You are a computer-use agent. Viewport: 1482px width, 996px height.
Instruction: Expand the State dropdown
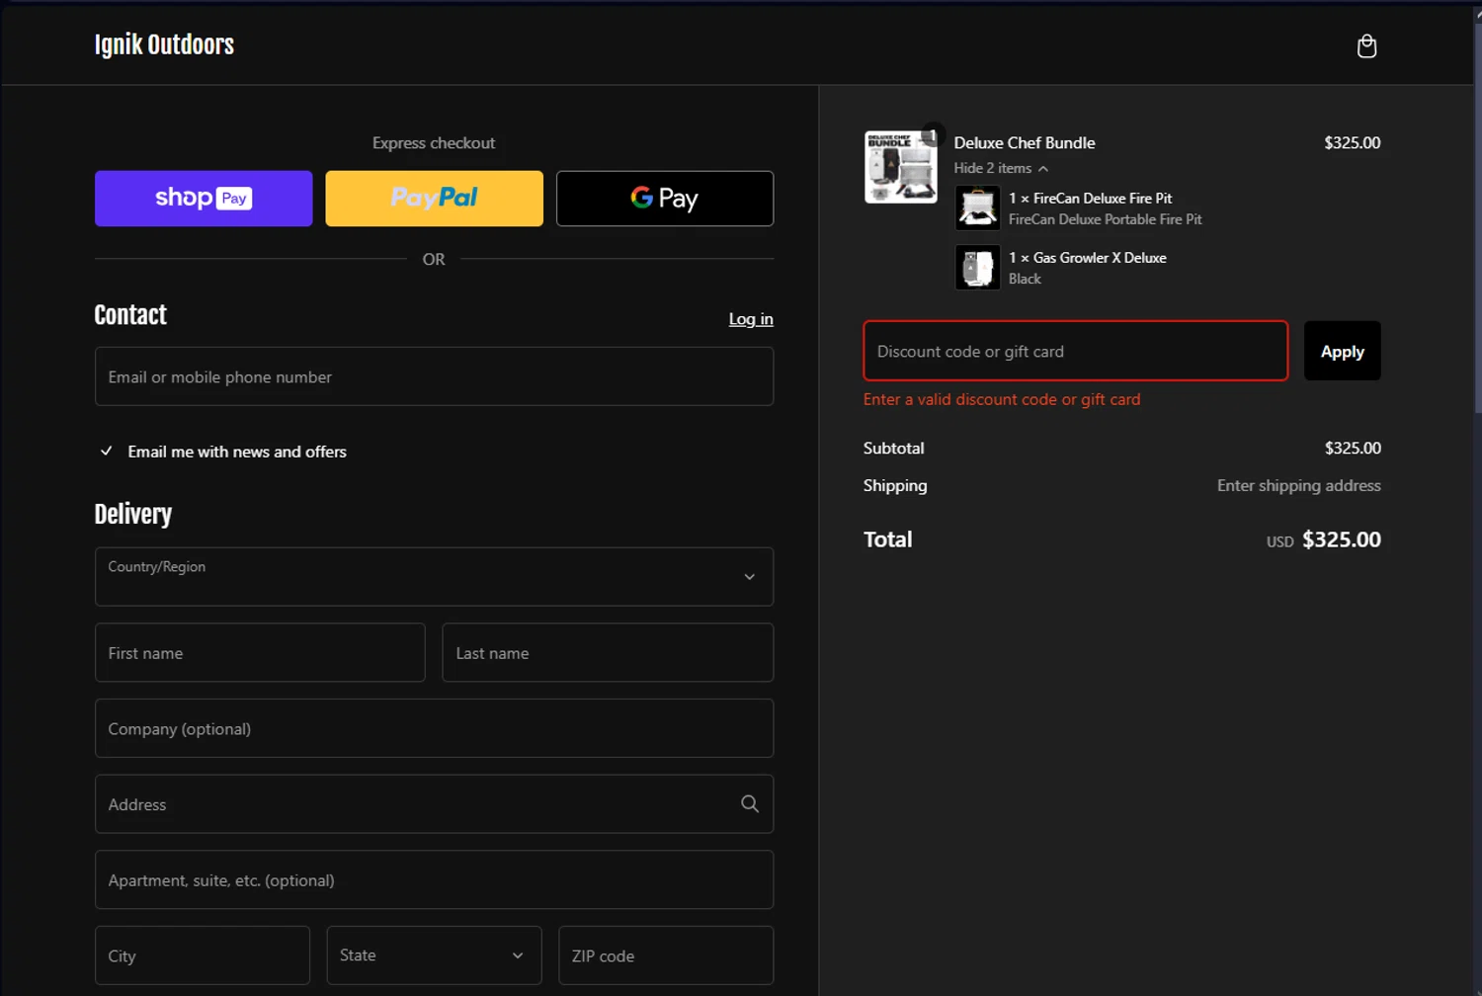pyautogui.click(x=434, y=955)
